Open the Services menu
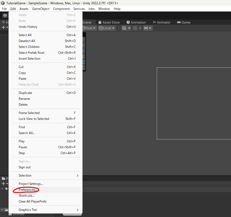The image size is (231, 217). tap(79, 9)
